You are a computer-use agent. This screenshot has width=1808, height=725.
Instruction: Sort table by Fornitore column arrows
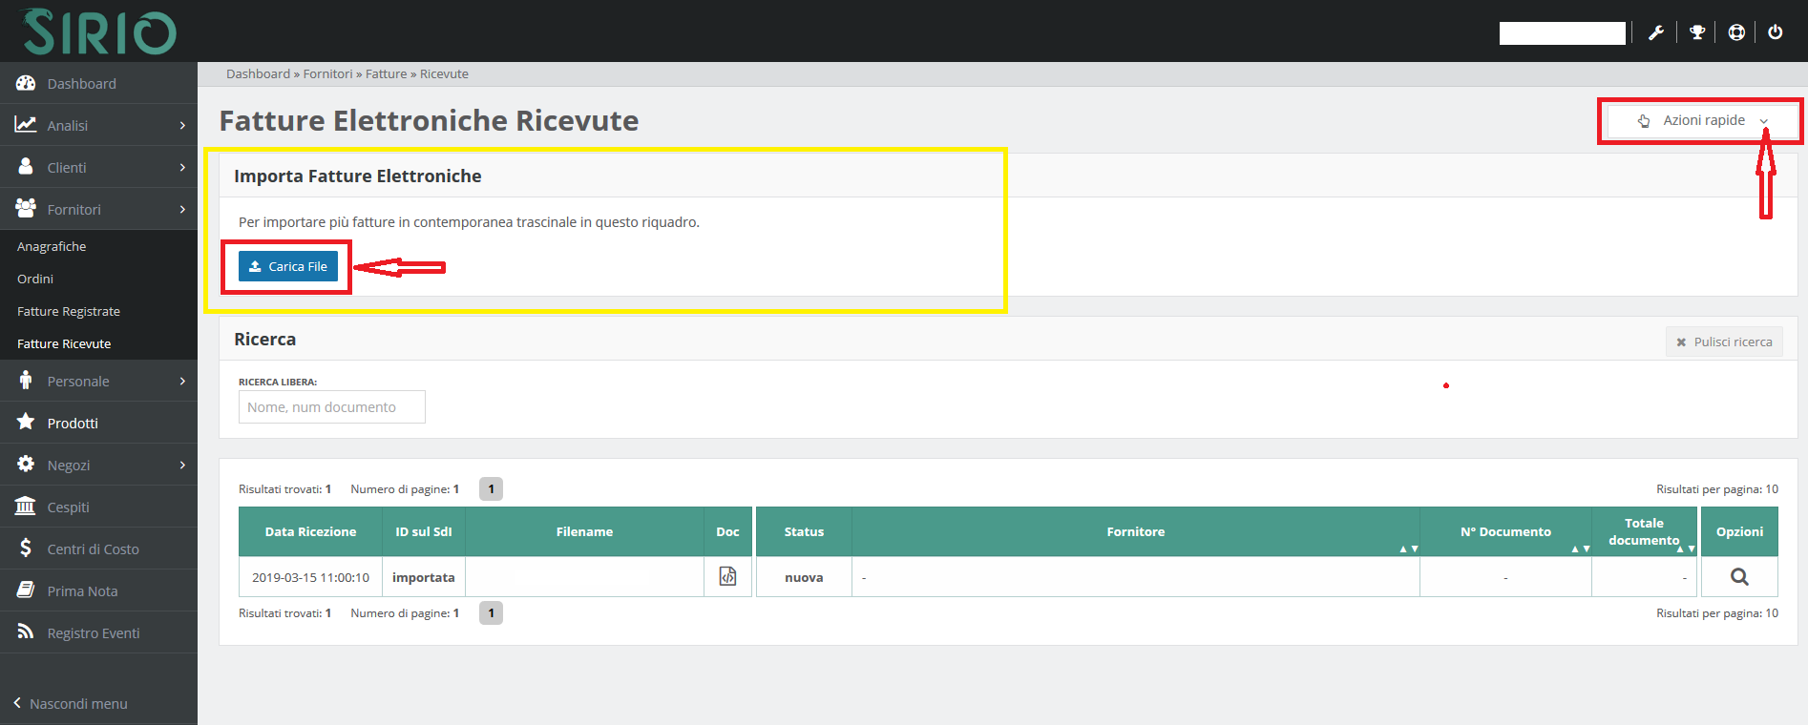[x=1408, y=549]
